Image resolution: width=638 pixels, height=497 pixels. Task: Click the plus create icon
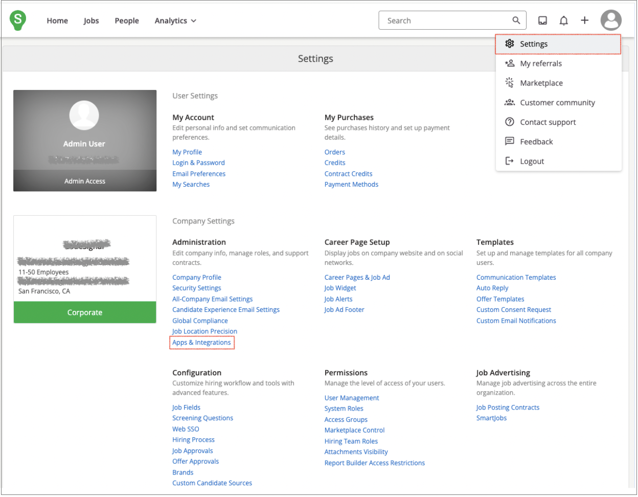pos(584,20)
